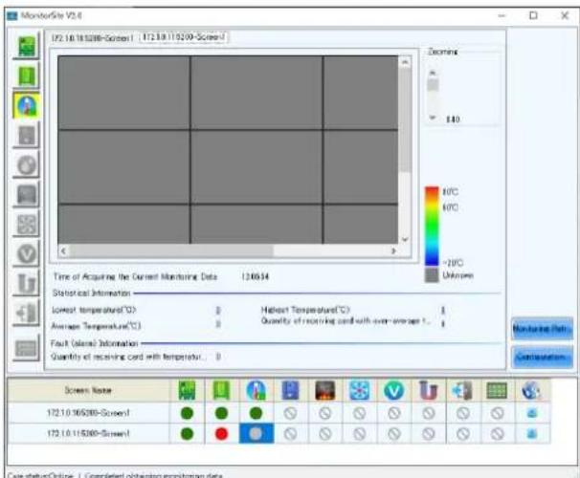Click the greyed U cable sidebar icon
The image size is (580, 478).
pyautogui.click(x=27, y=283)
